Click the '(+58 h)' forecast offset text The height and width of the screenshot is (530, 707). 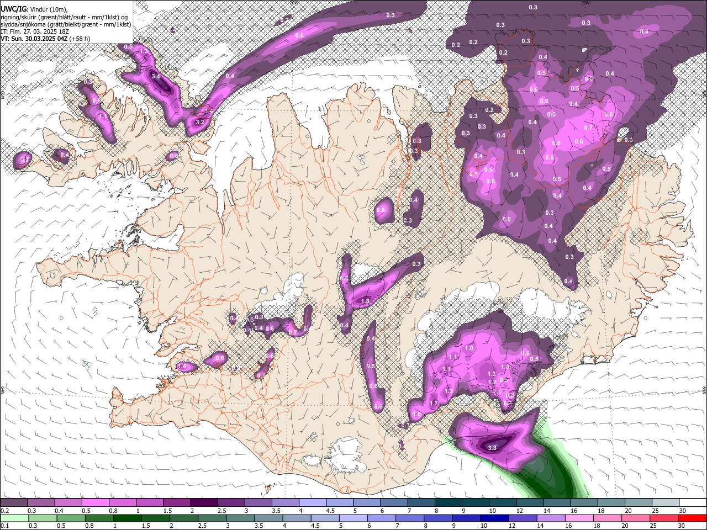80,39
